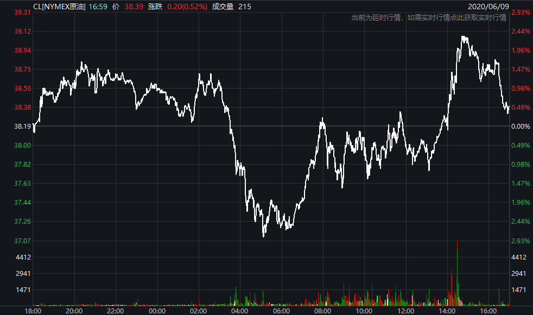Click the 37.07 price axis label

pos(22,241)
